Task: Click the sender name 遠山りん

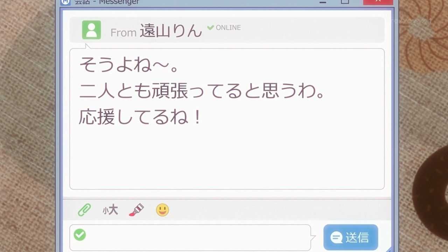Action: click(171, 31)
